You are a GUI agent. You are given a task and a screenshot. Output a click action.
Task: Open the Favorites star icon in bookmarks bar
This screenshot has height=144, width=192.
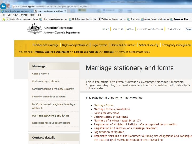4,19
